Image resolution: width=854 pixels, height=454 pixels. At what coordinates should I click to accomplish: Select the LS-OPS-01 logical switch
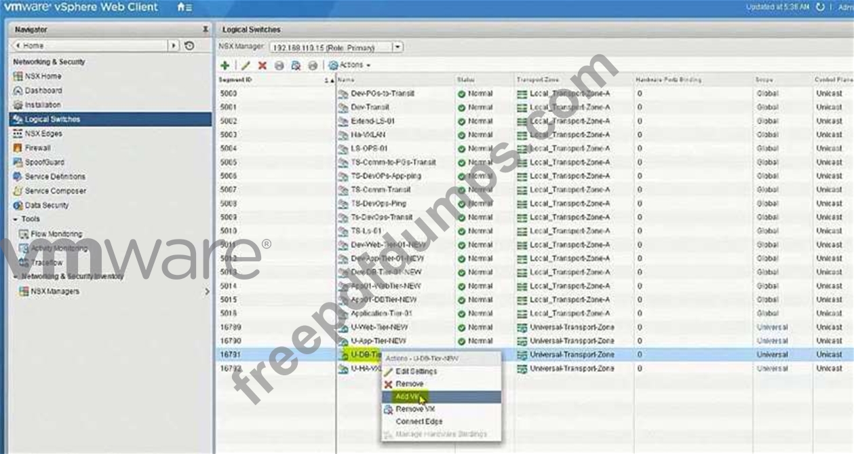point(369,148)
